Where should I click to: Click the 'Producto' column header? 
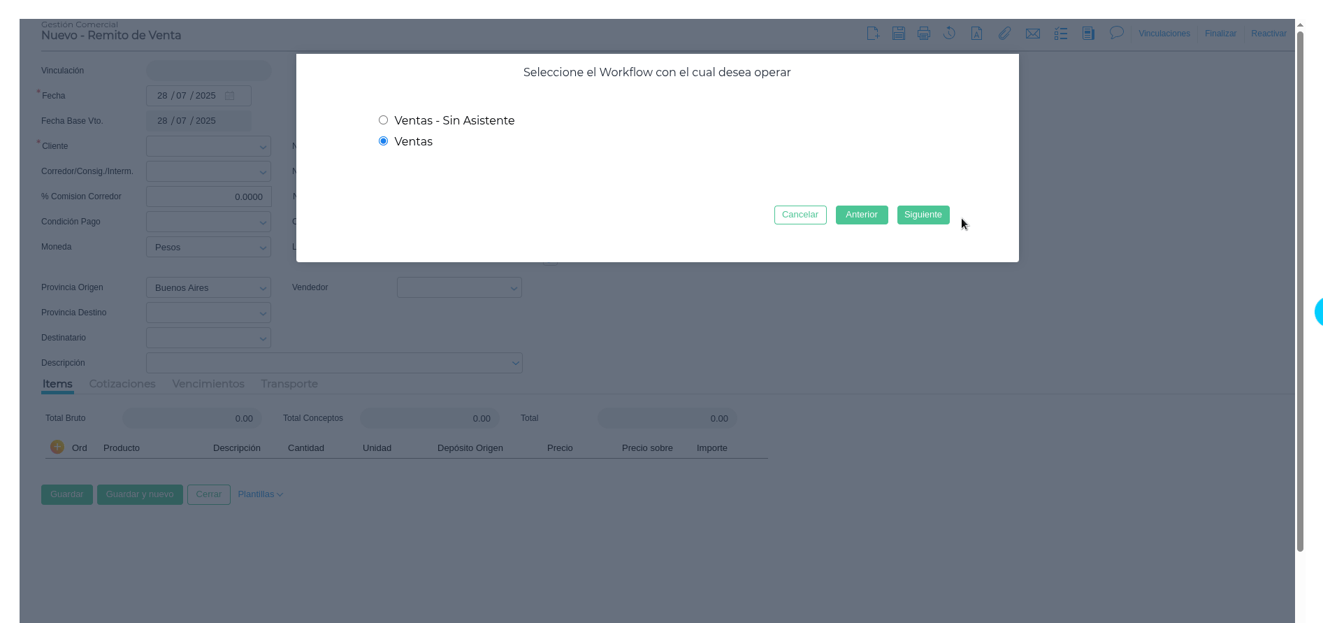(x=122, y=448)
